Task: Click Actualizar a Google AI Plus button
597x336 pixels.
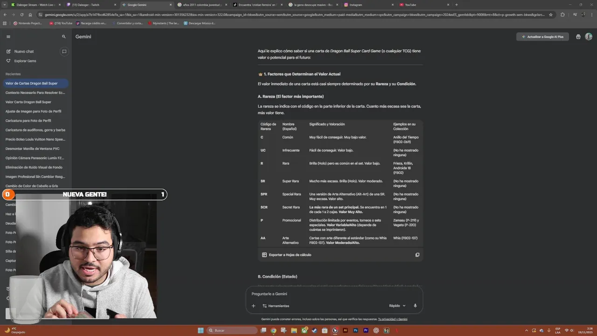Action: 542,36
